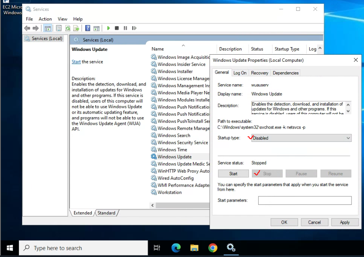364x257 pixels.
Task: Open the Startup type dropdown
Action: 301,138
